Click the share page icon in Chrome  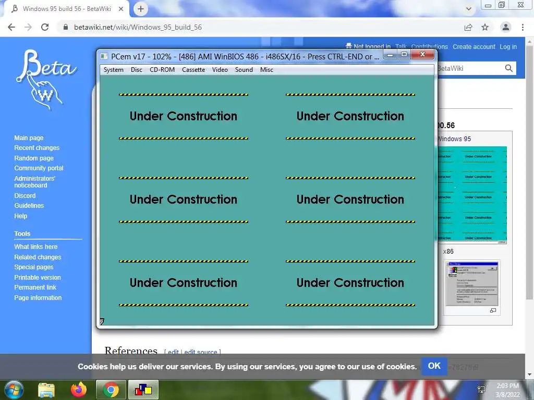(468, 27)
